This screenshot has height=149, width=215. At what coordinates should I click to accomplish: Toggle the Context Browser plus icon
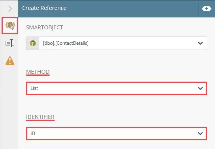[206, 9]
